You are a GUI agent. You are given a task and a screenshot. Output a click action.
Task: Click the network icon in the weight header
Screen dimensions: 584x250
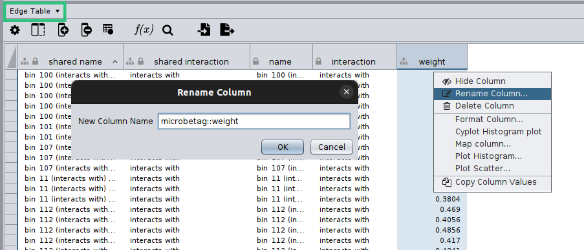[x=403, y=61]
